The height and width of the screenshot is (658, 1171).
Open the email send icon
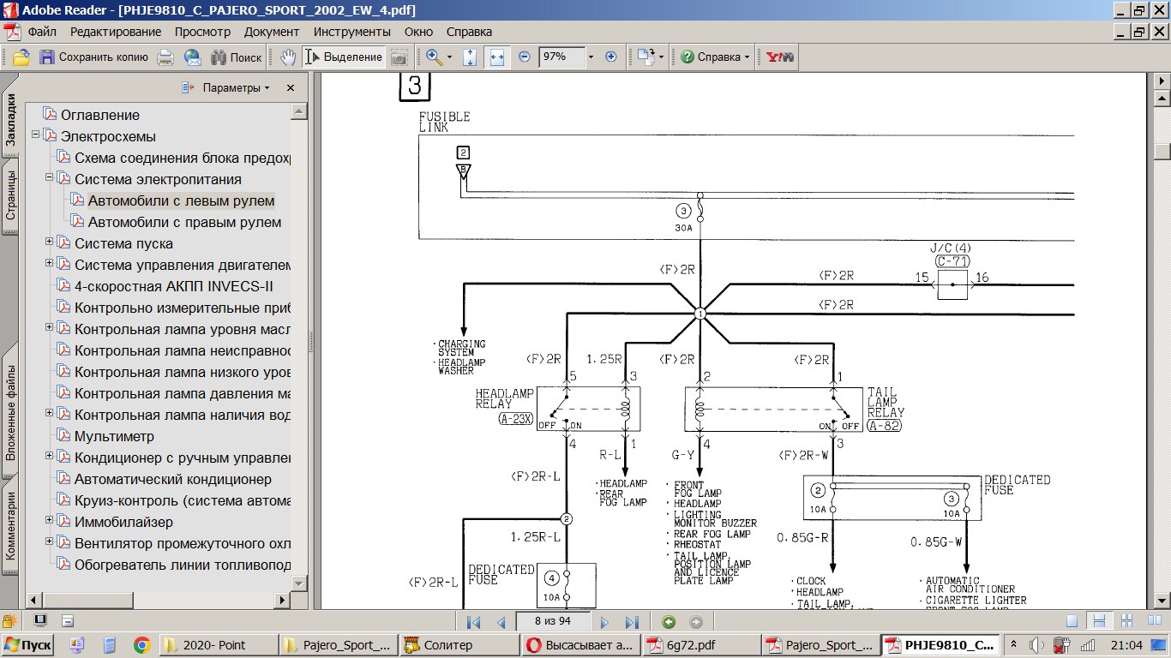point(193,57)
